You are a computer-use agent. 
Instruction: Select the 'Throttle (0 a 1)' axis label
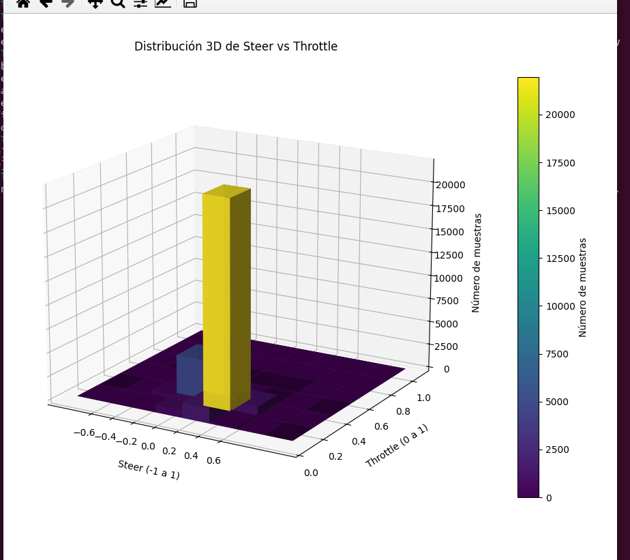(x=397, y=446)
